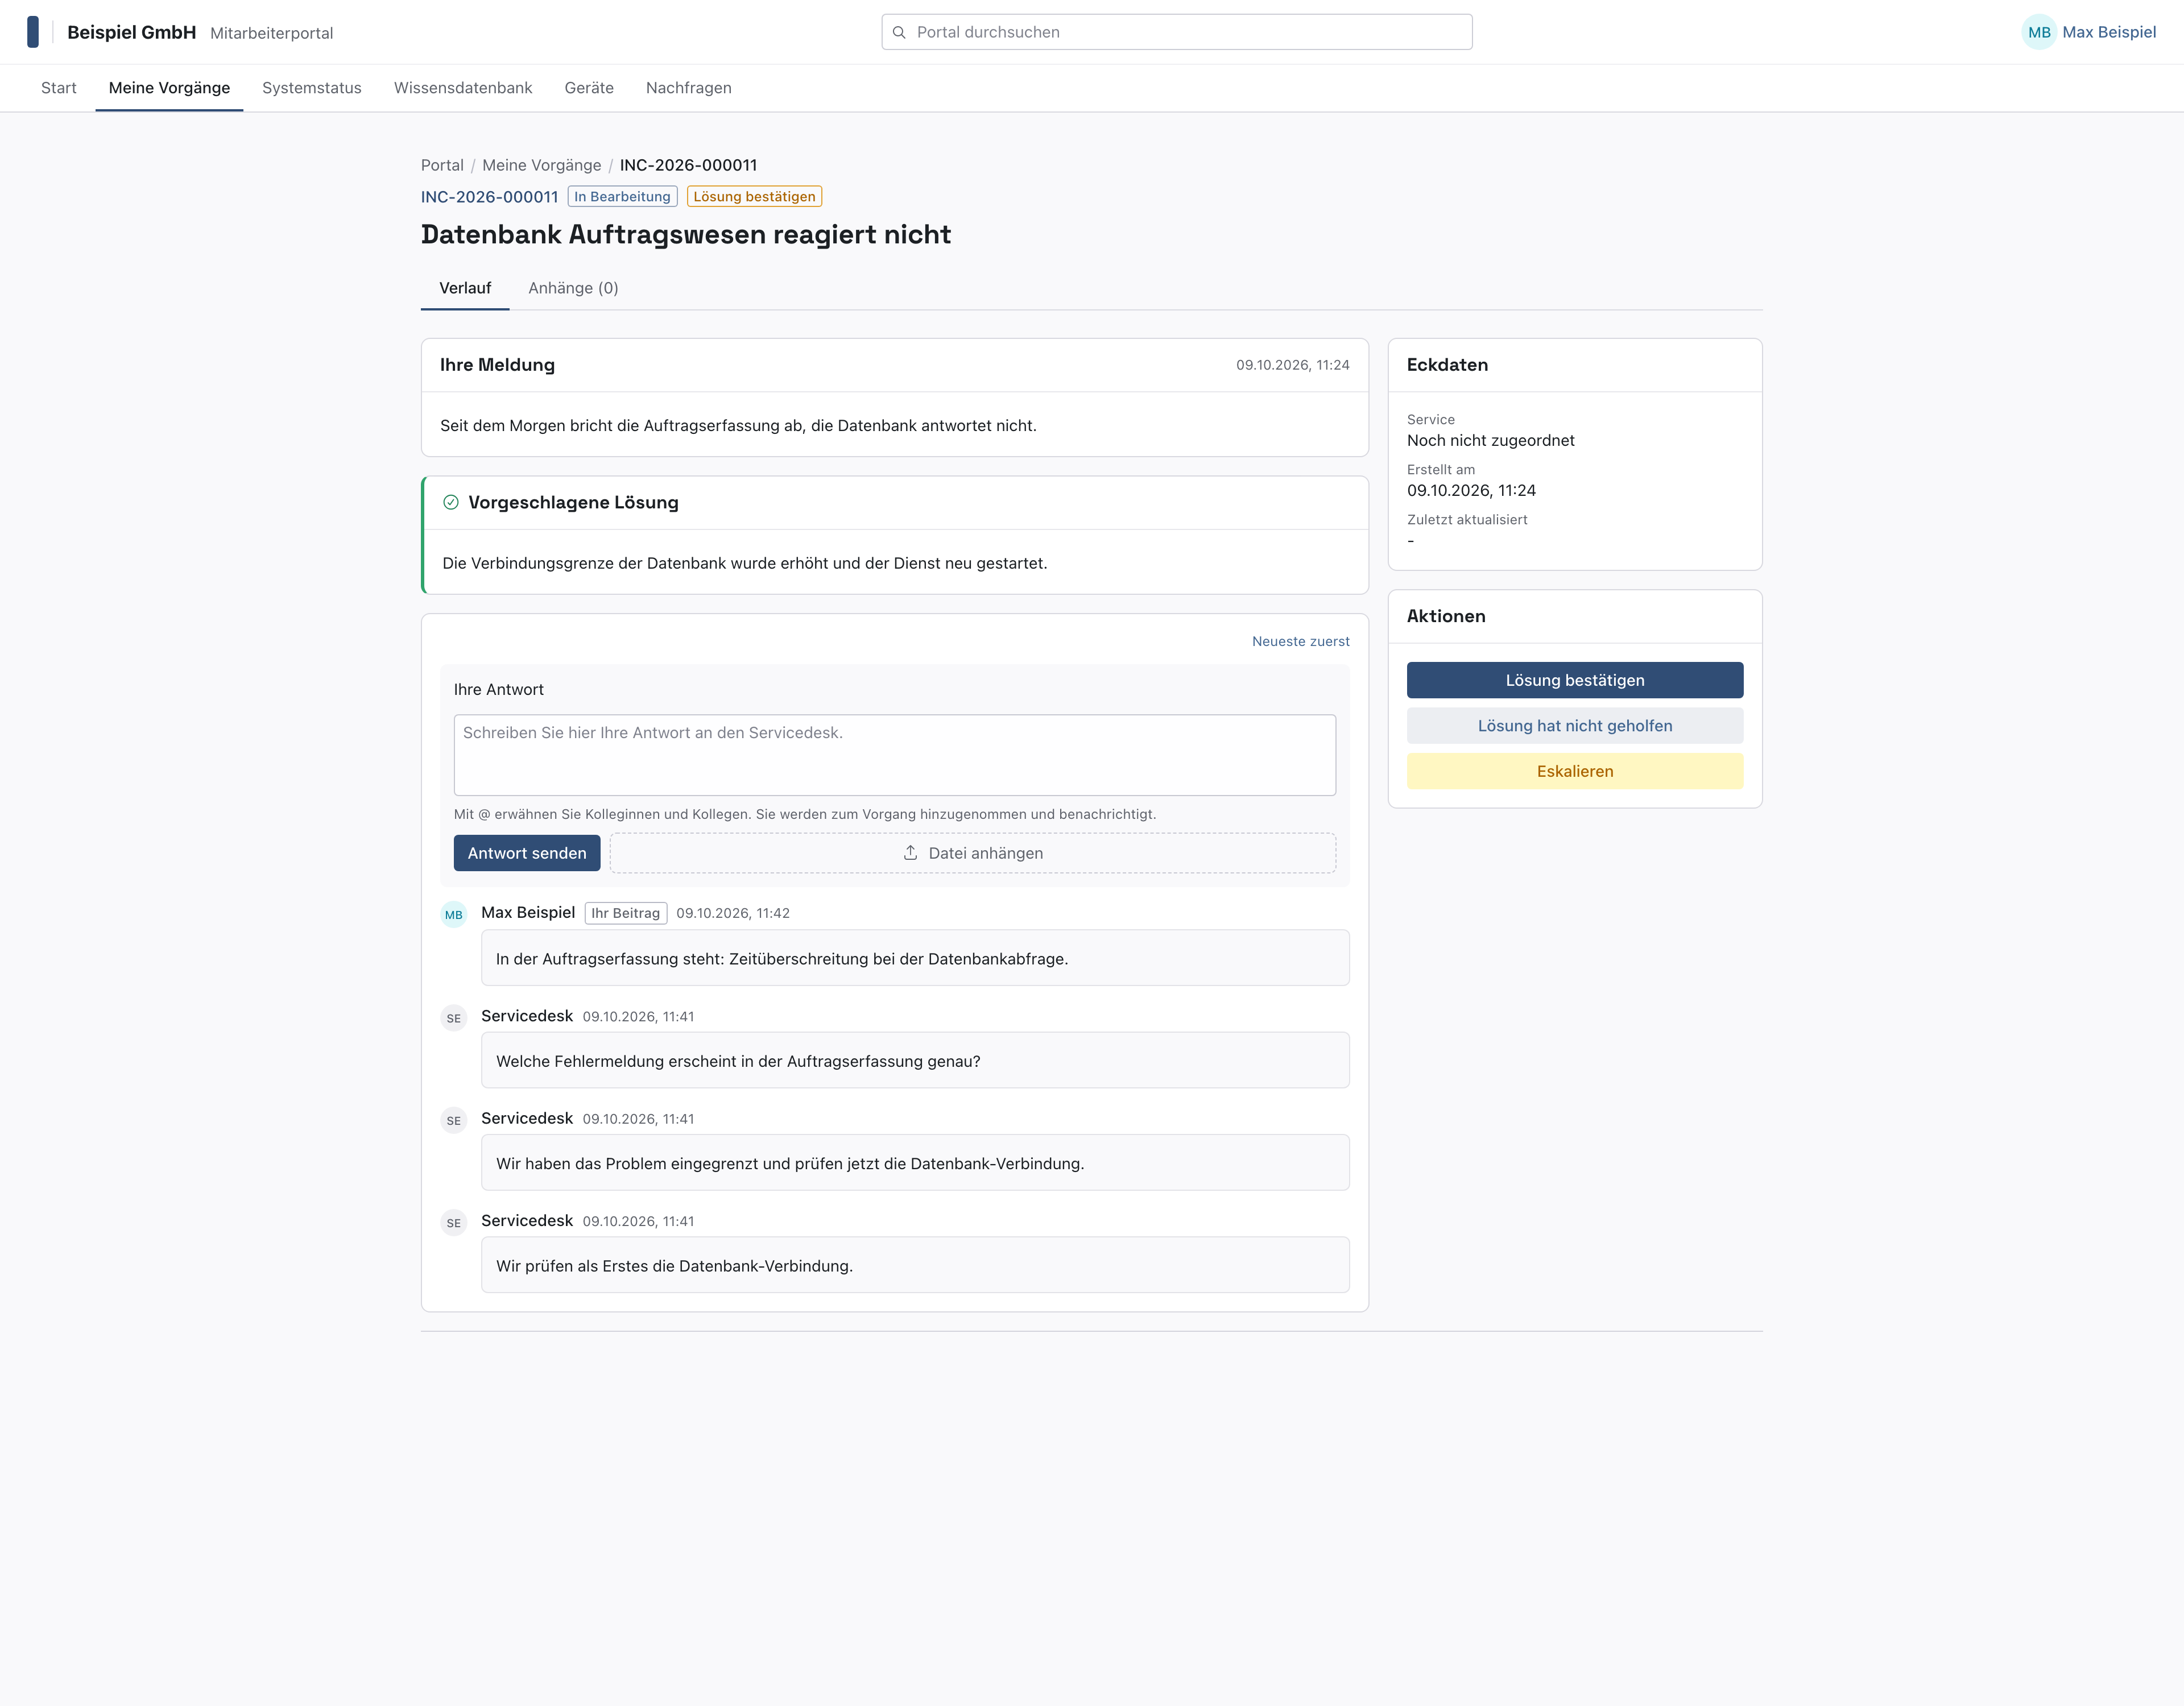The image size is (2184, 1706).
Task: Switch to the Anhänge (0) tab
Action: tap(573, 288)
